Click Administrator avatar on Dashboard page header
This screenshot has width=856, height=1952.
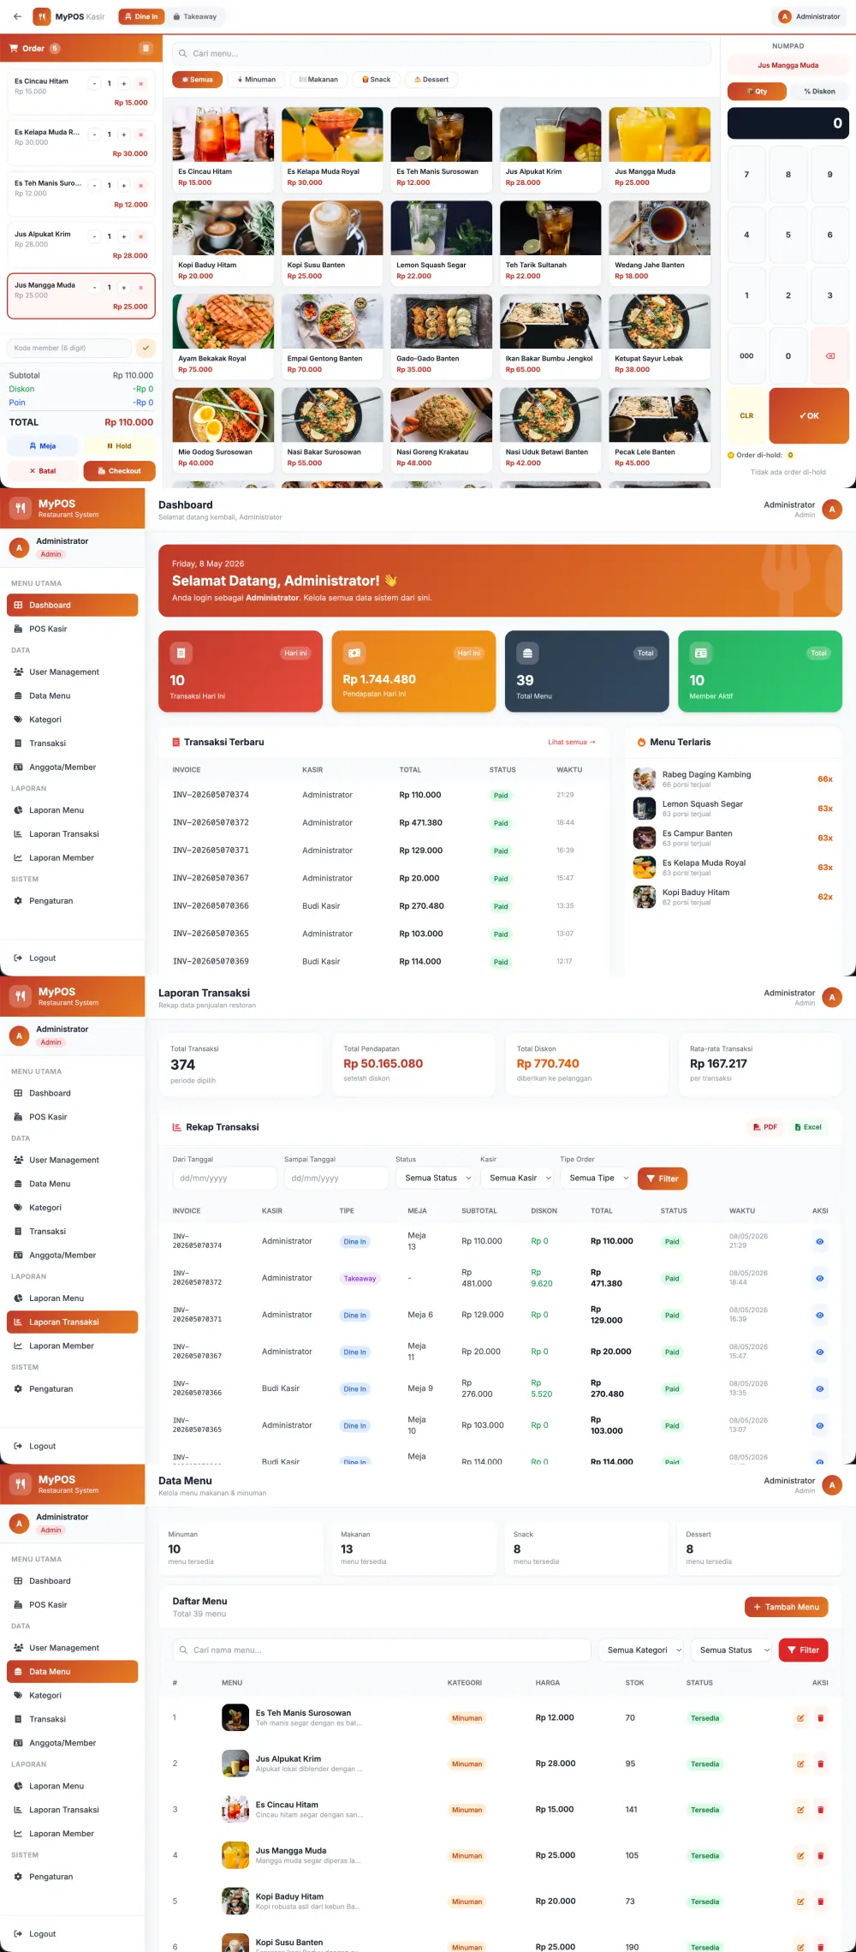(x=831, y=510)
